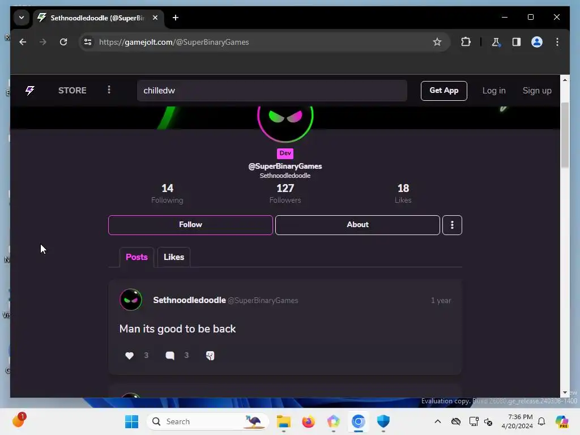Click the cloud sync tray icon
The height and width of the screenshot is (435, 580).
456,421
